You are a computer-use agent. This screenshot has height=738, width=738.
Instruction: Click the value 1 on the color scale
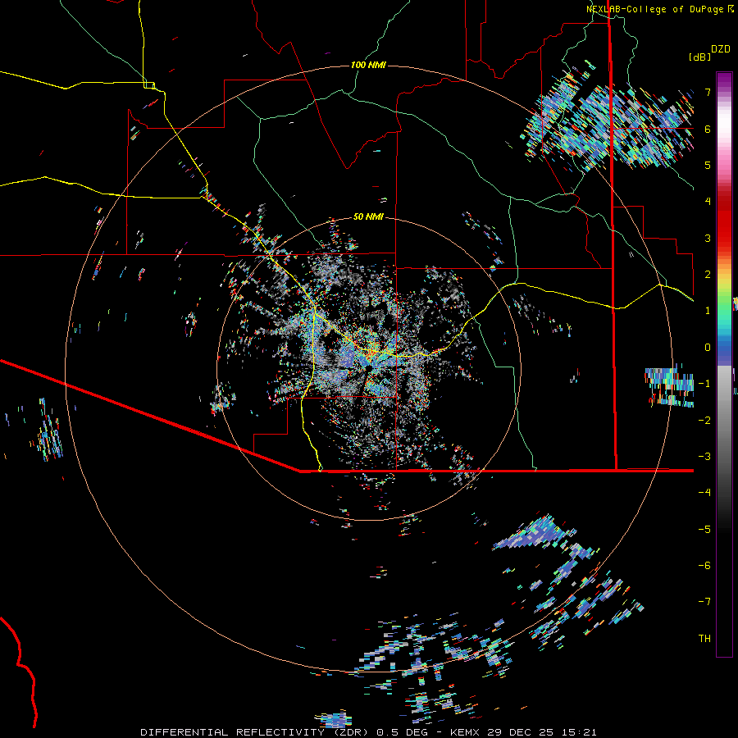[708, 311]
